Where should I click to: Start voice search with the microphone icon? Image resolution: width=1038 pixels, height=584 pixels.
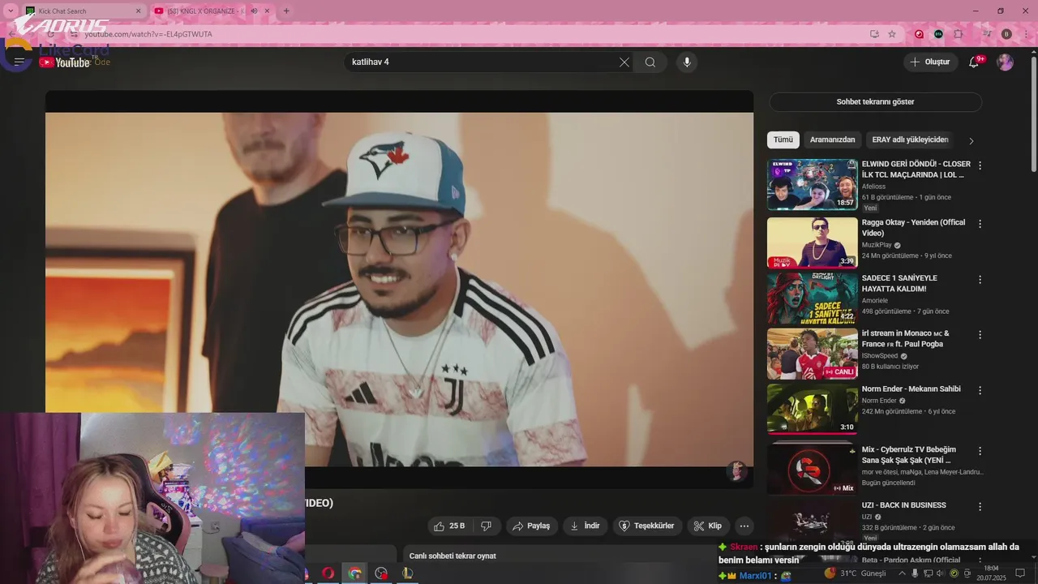click(x=687, y=62)
